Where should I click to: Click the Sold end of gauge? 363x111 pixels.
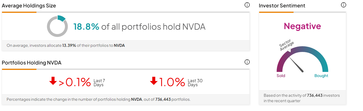click(281, 76)
